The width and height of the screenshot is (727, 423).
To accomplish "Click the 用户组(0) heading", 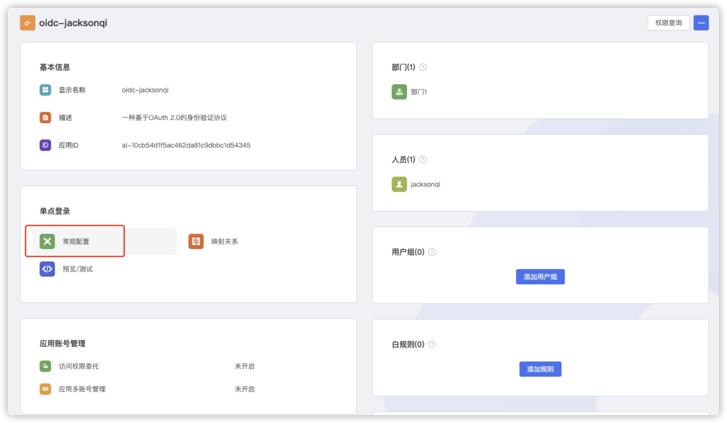I will 408,252.
